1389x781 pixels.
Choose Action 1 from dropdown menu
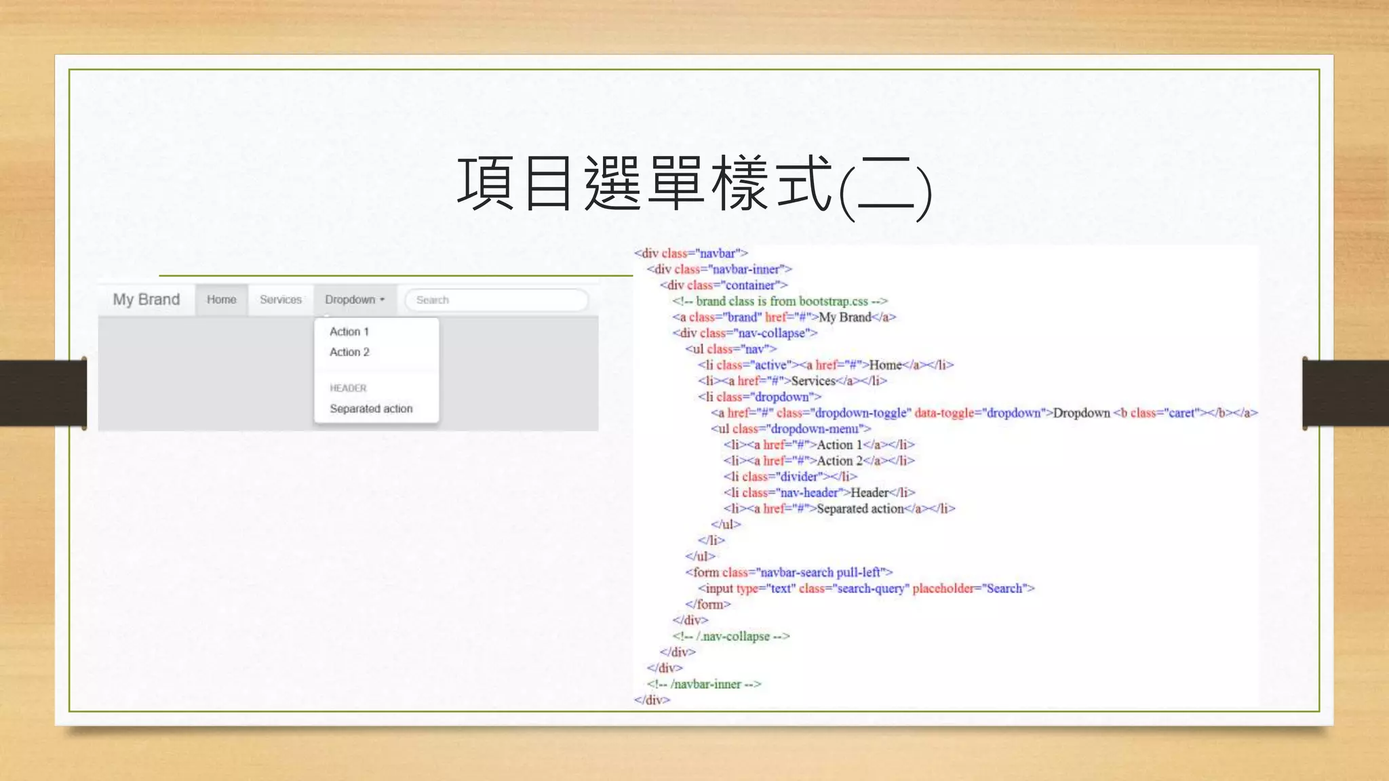point(349,332)
